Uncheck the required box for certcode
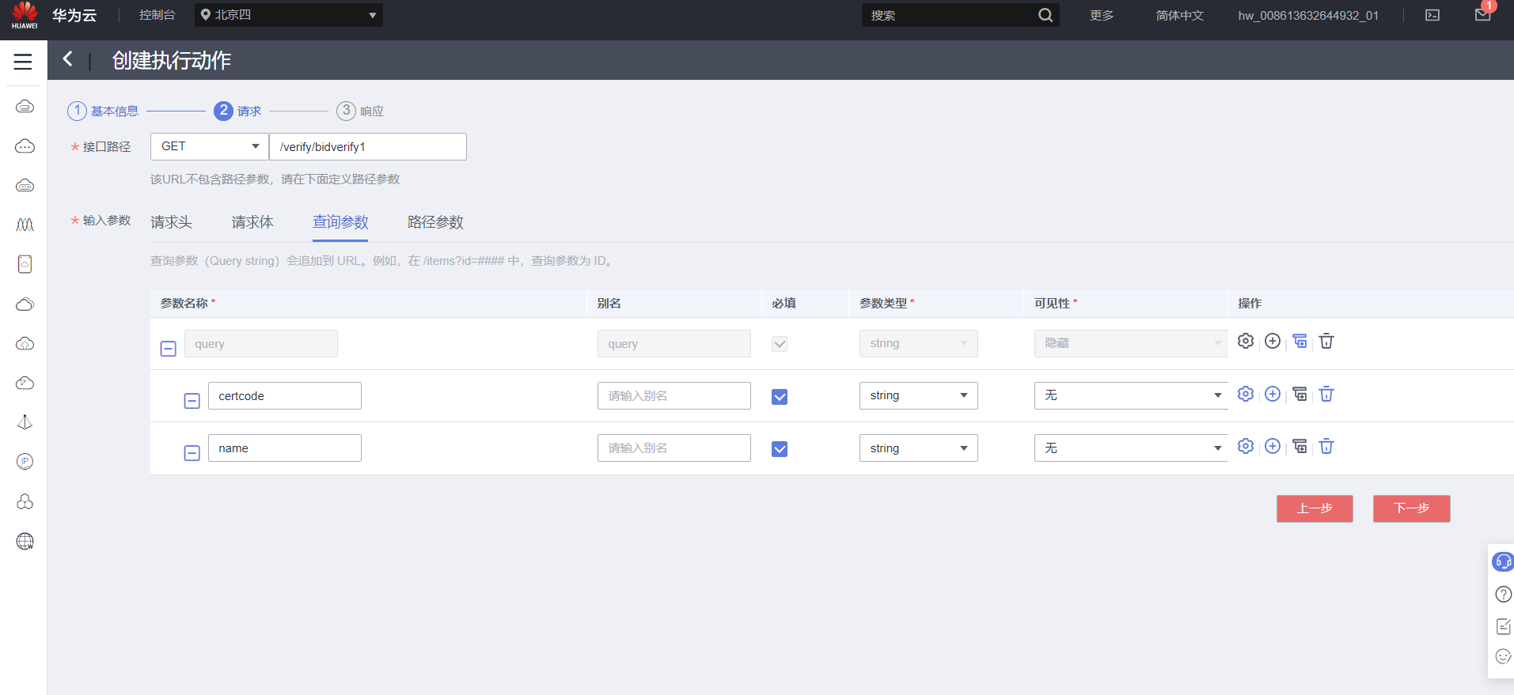 (x=780, y=397)
